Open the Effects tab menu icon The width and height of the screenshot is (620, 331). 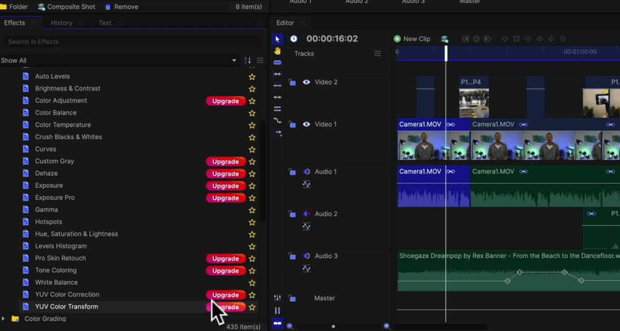[x=33, y=23]
